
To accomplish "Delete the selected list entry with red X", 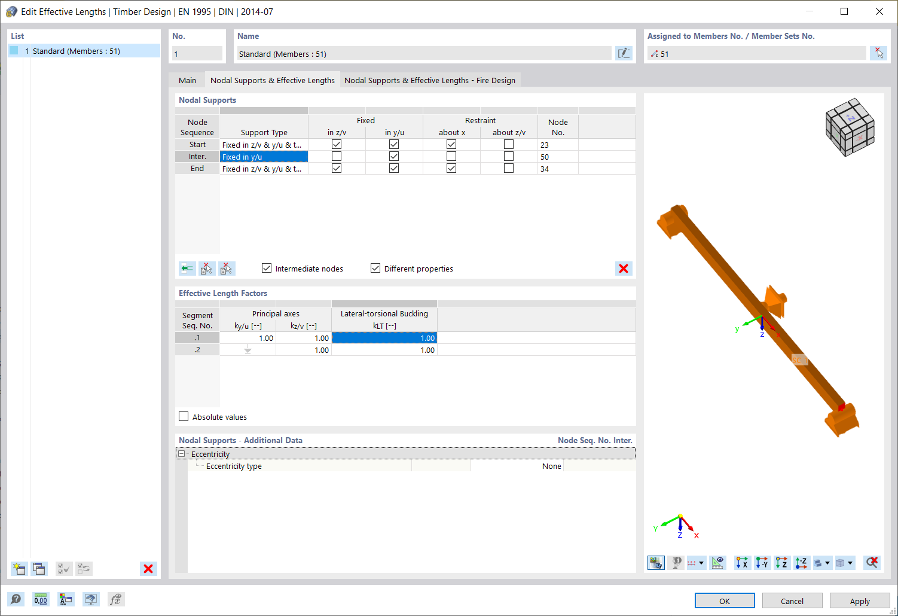I will [x=148, y=569].
